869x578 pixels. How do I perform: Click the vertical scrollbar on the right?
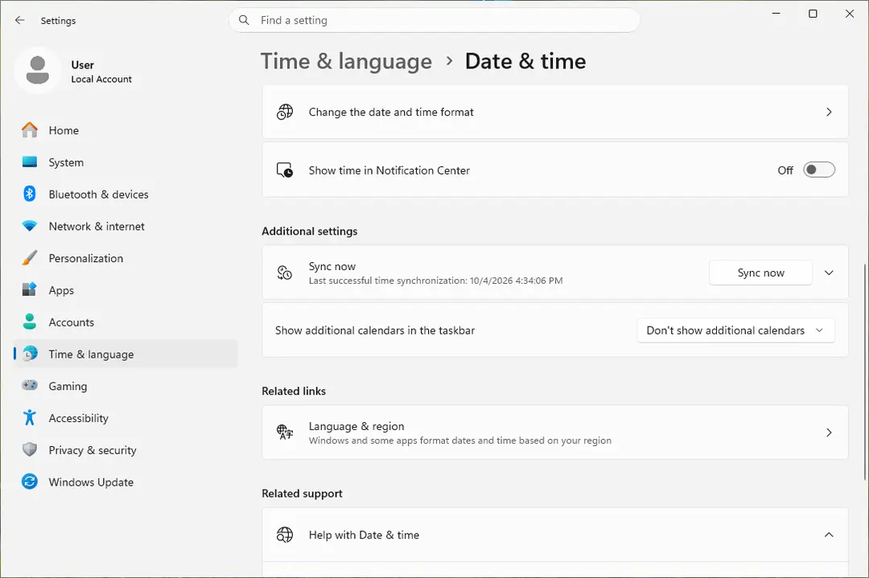coord(865,371)
